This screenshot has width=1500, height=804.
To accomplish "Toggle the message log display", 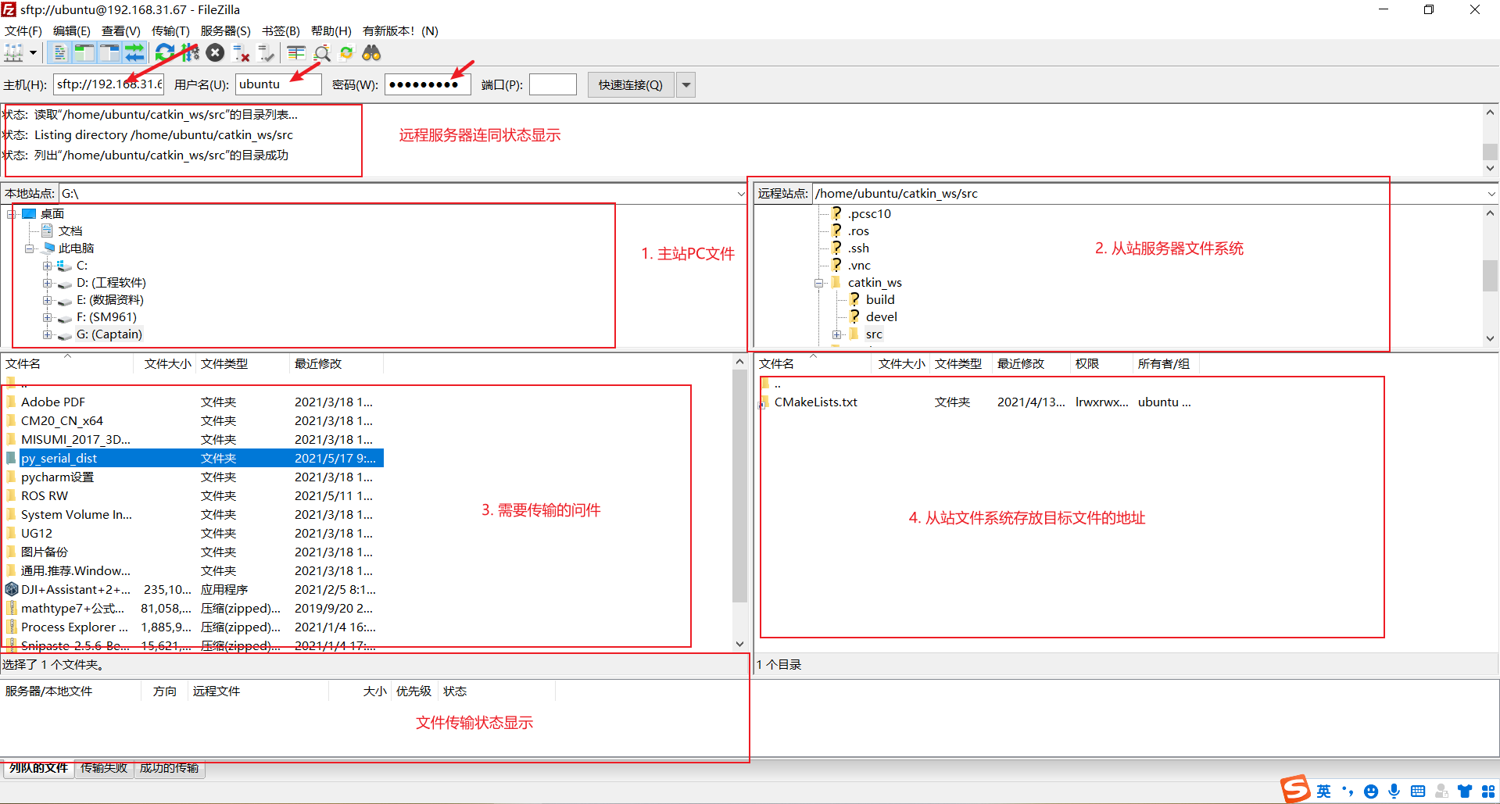I will click(x=59, y=53).
